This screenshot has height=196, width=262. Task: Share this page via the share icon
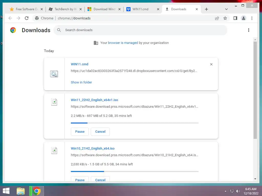point(217,18)
